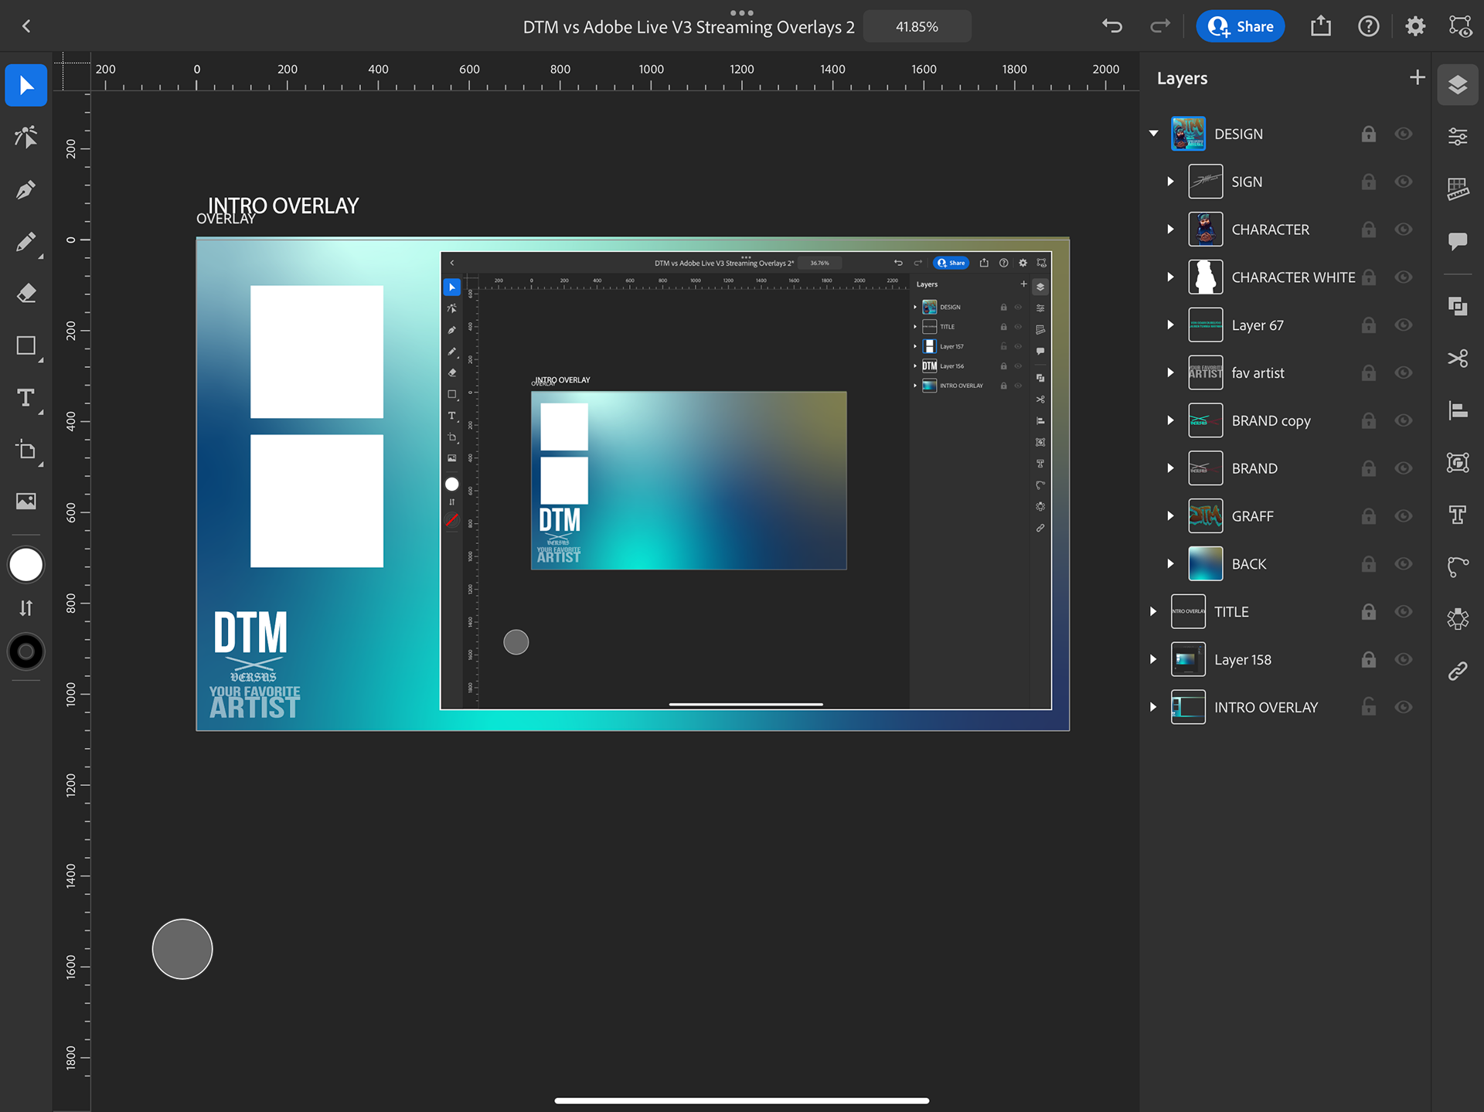Open the zoom percentage 41.85% field
1484x1112 pixels.
pyautogui.click(x=917, y=26)
